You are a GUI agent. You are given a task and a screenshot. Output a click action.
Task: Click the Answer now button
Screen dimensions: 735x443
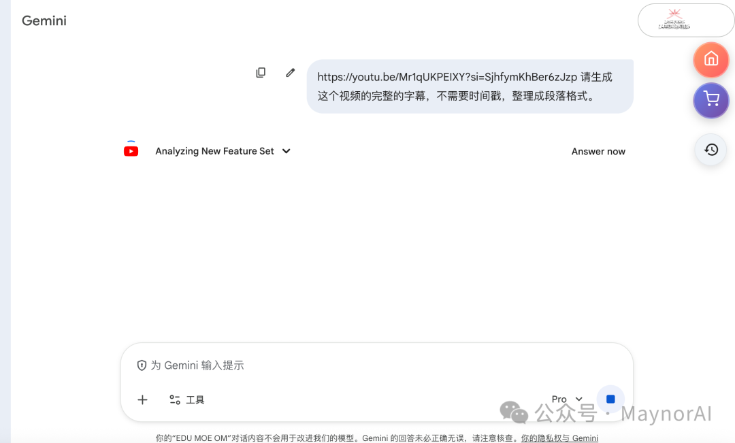coord(598,151)
